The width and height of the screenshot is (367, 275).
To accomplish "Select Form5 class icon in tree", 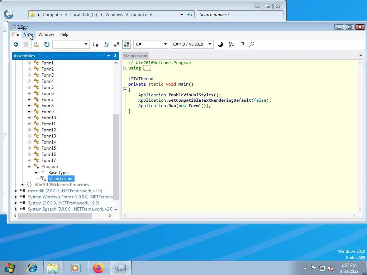I will [37, 87].
